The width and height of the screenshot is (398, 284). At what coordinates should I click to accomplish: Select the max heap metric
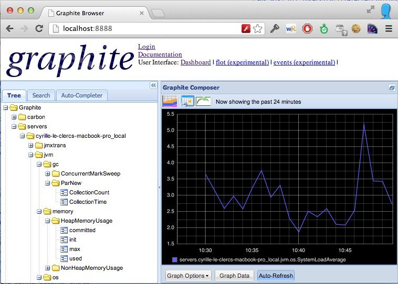[x=75, y=249]
